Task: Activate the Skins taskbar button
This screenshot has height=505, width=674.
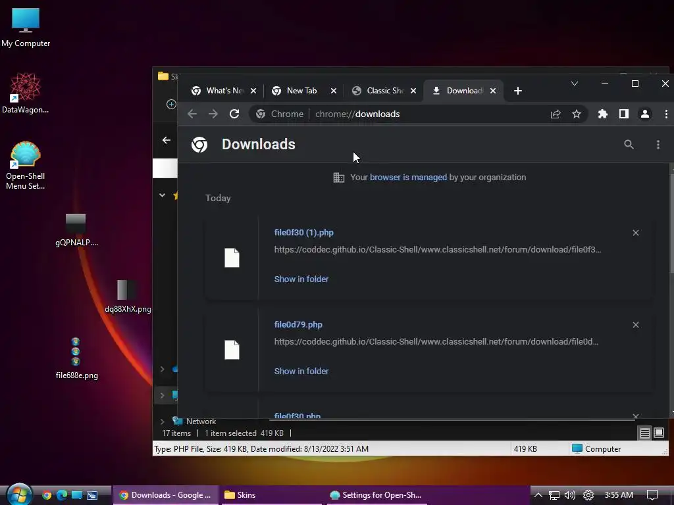Action: (272, 495)
